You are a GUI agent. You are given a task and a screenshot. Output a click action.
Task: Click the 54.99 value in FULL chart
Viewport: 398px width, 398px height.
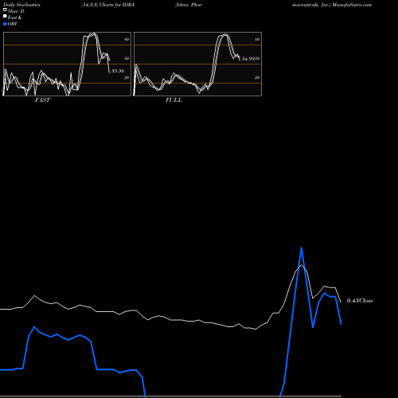[x=249, y=59]
